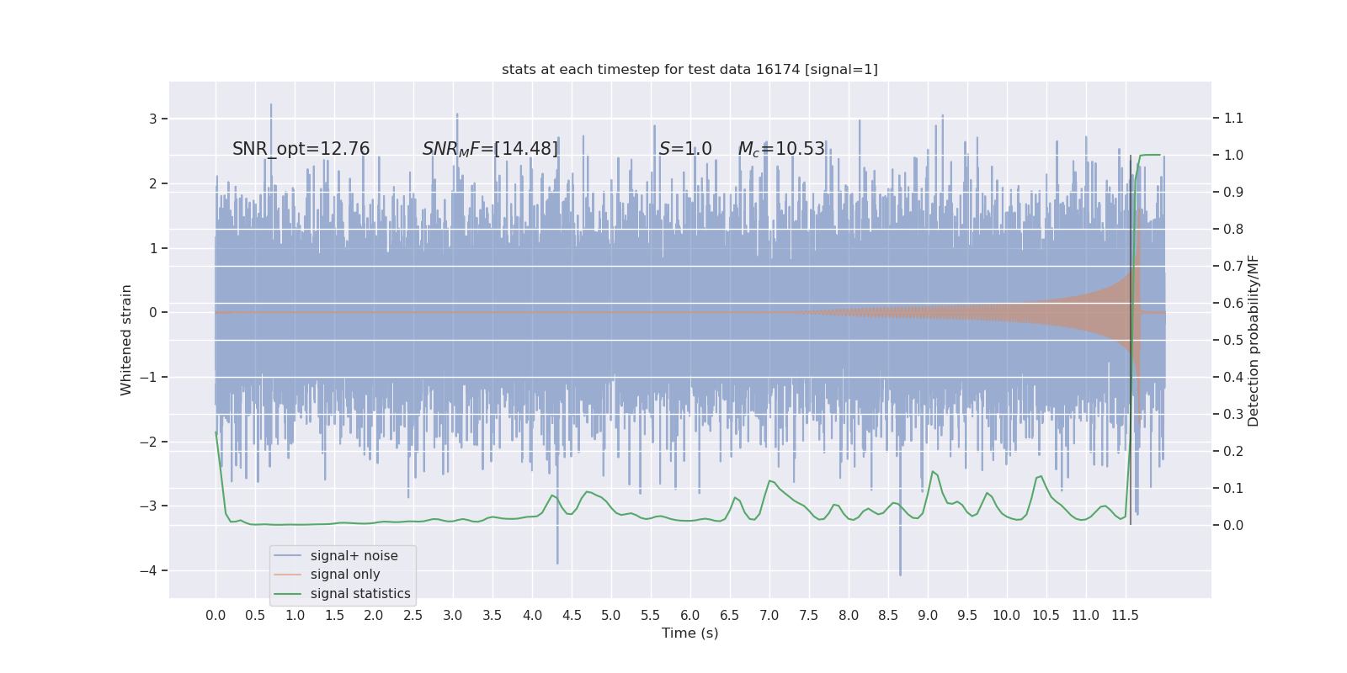This screenshot has width=1347, height=673.
Task: Click the orange line swatch in legend
Action: (287, 575)
